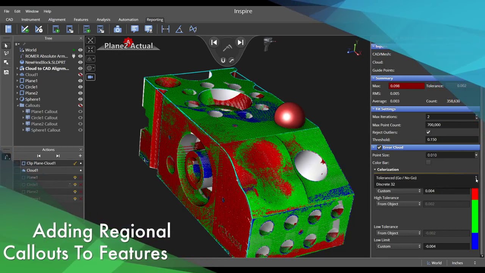Click the collapse arrows viewport icon
This screenshot has height=273, width=485.
(90, 50)
